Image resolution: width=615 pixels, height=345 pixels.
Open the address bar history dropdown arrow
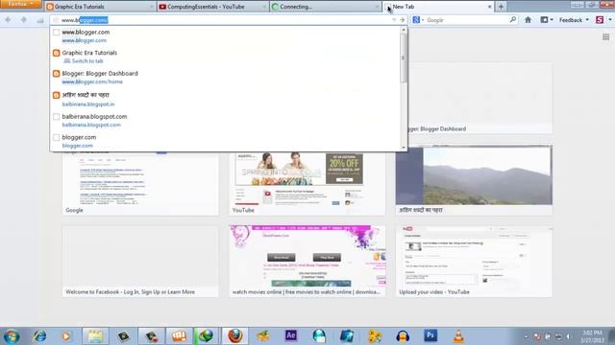click(x=394, y=20)
